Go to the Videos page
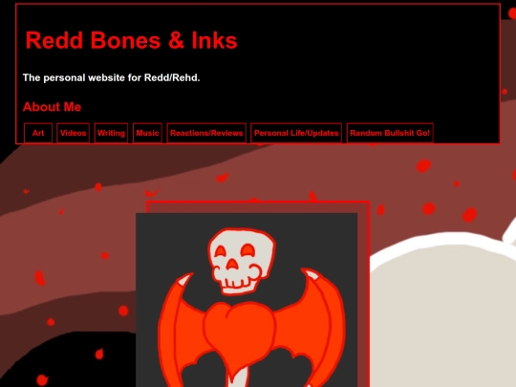 (73, 133)
